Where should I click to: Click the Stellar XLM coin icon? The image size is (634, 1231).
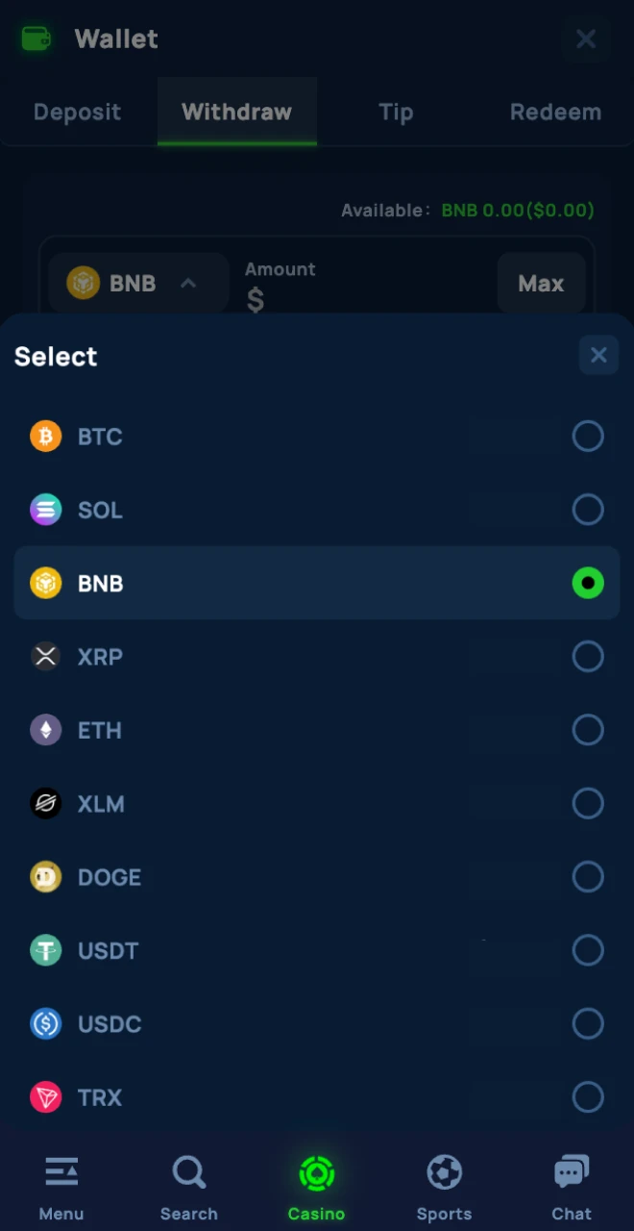(46, 804)
